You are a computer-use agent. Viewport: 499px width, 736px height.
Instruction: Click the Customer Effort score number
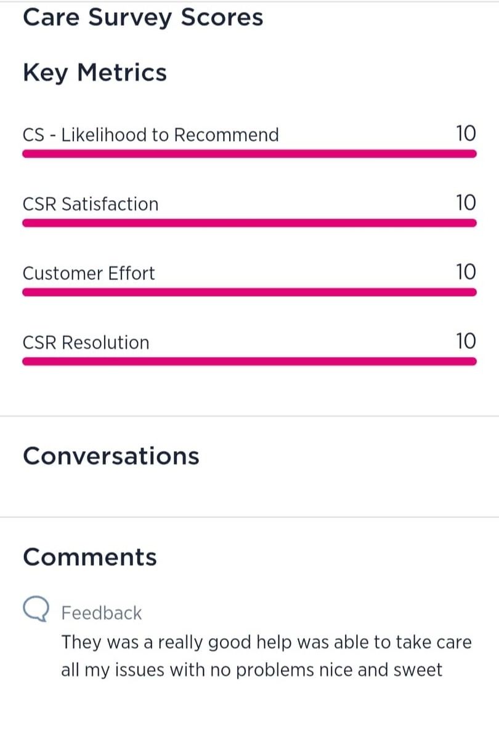(x=466, y=271)
